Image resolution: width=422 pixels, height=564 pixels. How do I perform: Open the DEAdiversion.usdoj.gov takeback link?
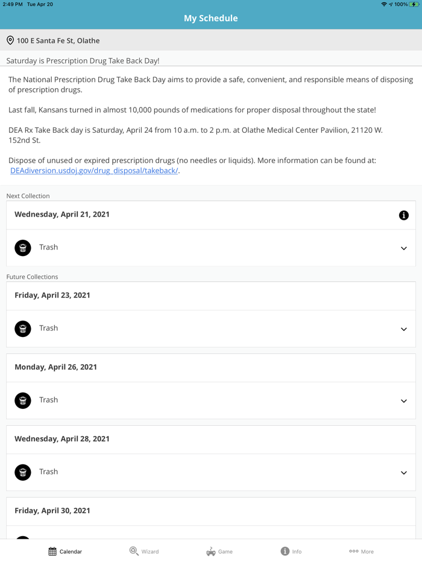click(94, 171)
